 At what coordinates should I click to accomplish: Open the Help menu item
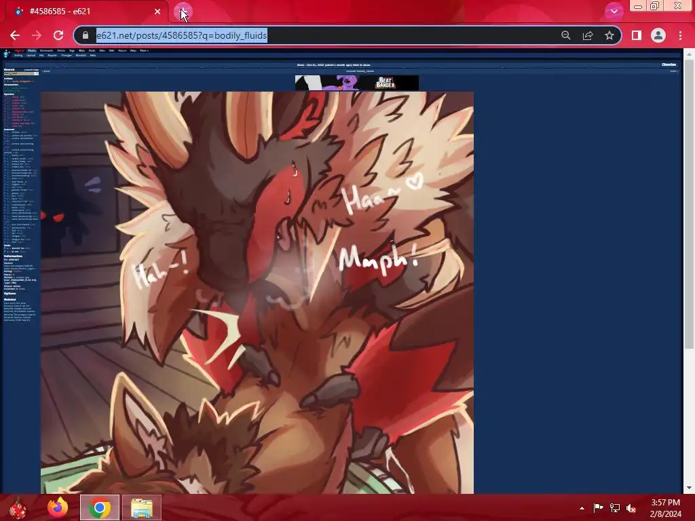133,50
